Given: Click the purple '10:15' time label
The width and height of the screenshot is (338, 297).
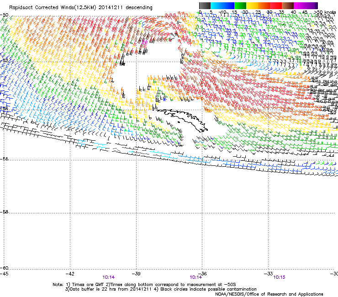Looking at the screenshot, I should coord(279,277).
